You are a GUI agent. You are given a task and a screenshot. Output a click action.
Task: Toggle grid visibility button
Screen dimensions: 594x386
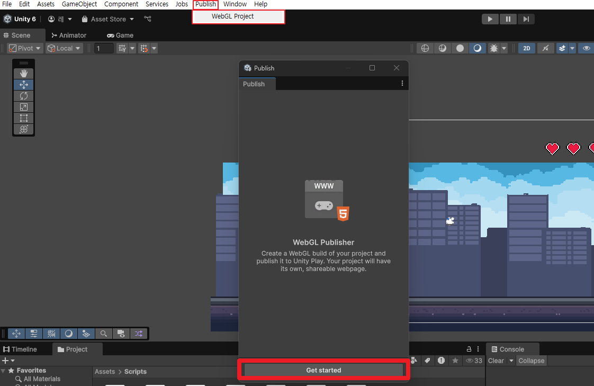point(122,48)
